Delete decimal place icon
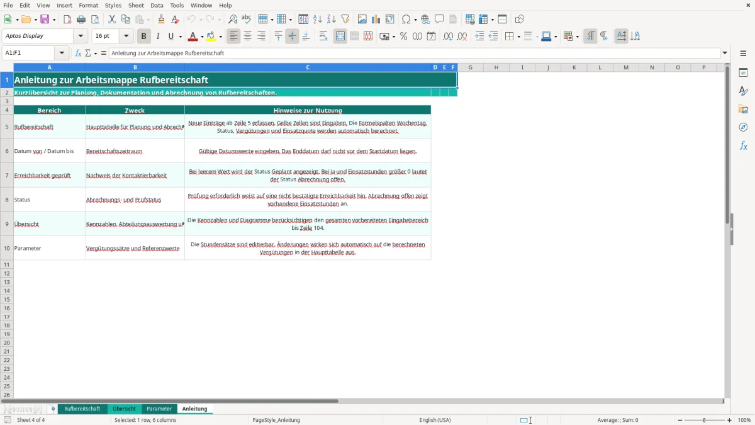 coord(462,37)
